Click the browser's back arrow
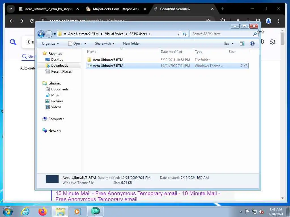 (x=11, y=21)
